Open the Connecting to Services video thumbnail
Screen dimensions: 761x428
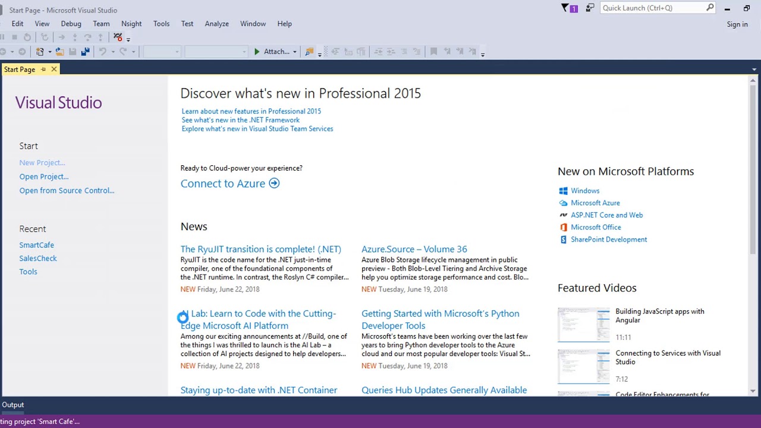pyautogui.click(x=584, y=366)
